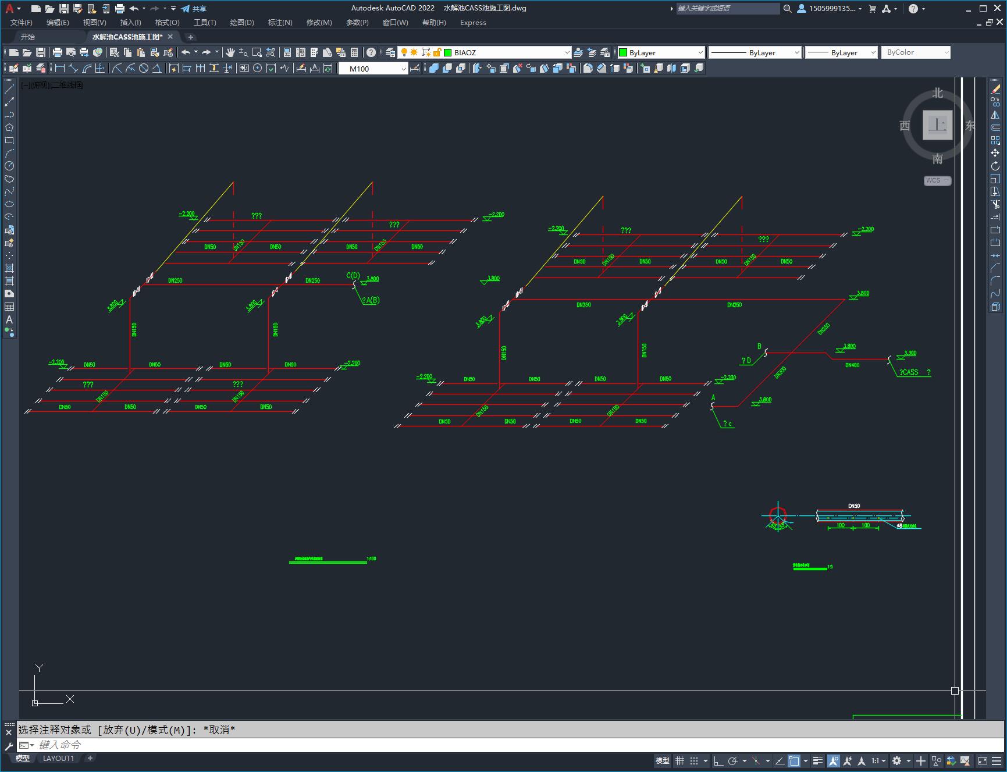The height and width of the screenshot is (772, 1007).
Task: Toggle object snap in status bar
Action: pyautogui.click(x=794, y=761)
